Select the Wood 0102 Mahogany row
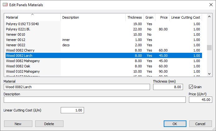Screen dimensions: 216x131 (104, 71)
